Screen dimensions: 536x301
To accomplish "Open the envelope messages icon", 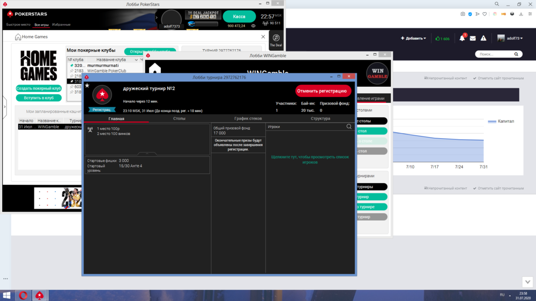I will click(473, 39).
